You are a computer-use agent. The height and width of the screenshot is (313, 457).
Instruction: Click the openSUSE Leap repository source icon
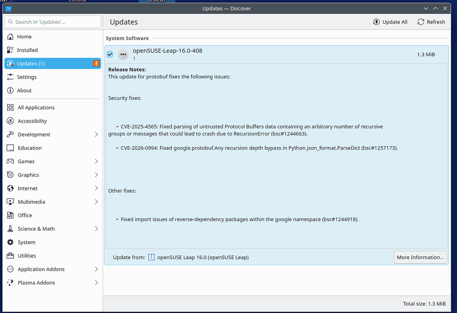click(x=151, y=257)
